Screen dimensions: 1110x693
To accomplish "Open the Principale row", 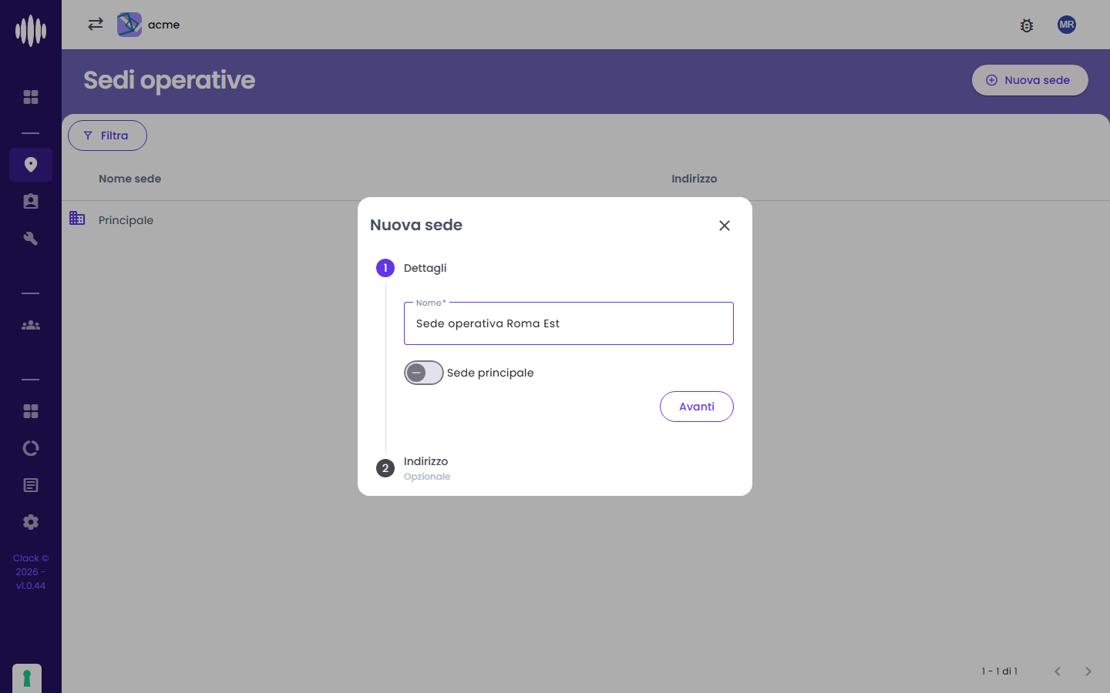I will pyautogui.click(x=586, y=219).
